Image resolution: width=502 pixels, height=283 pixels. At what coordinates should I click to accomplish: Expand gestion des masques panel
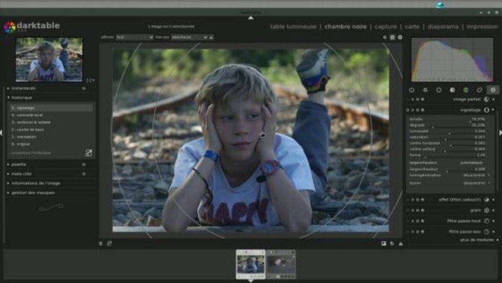click(x=8, y=193)
